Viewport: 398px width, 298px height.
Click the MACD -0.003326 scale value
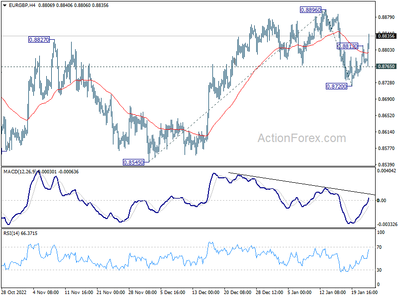point(387,224)
